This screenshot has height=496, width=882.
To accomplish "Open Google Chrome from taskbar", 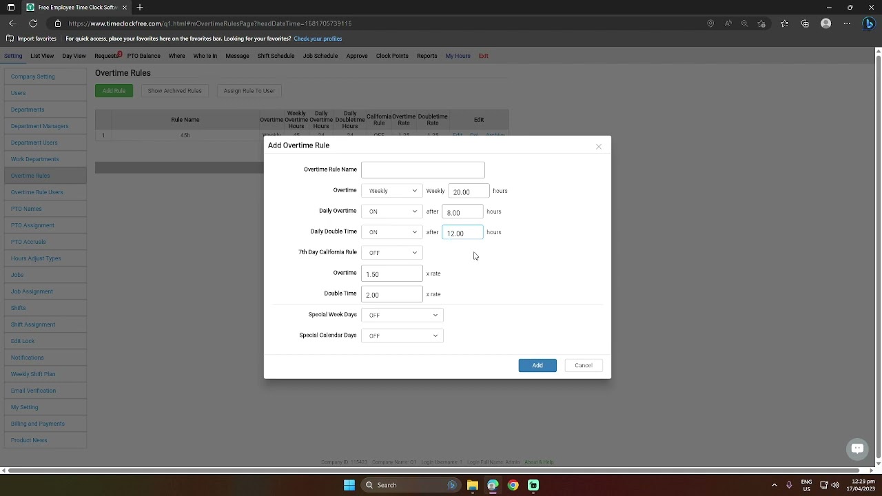I will tap(513, 485).
